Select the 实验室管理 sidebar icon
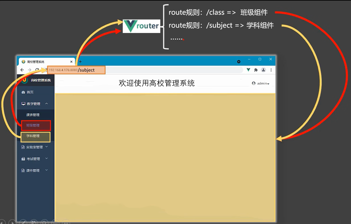This screenshot has width=351, height=224. (23, 147)
